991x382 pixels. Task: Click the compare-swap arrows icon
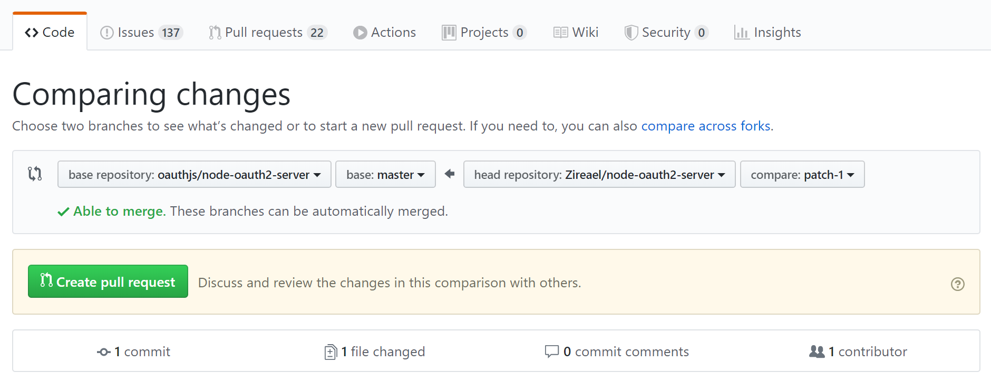click(x=35, y=174)
